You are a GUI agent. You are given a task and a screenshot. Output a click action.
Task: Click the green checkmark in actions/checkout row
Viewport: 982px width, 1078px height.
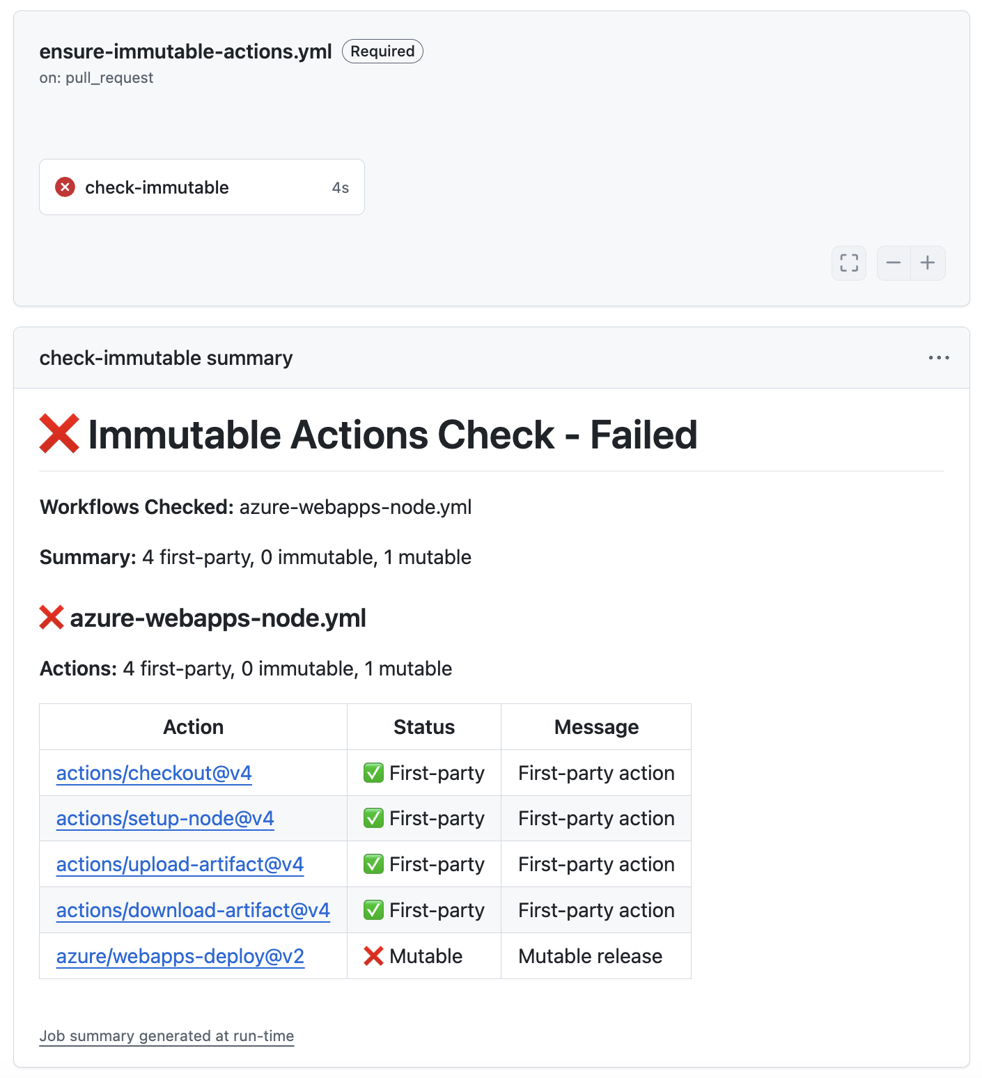click(x=373, y=773)
